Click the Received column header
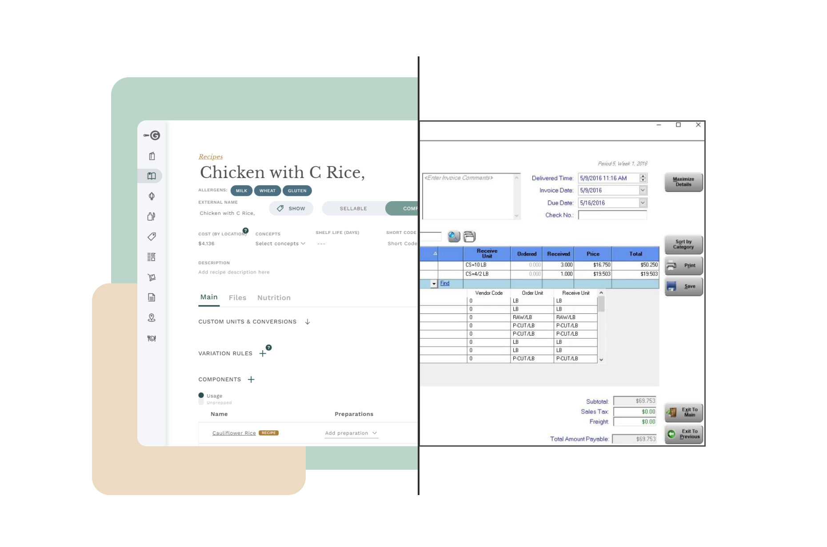 click(x=558, y=254)
